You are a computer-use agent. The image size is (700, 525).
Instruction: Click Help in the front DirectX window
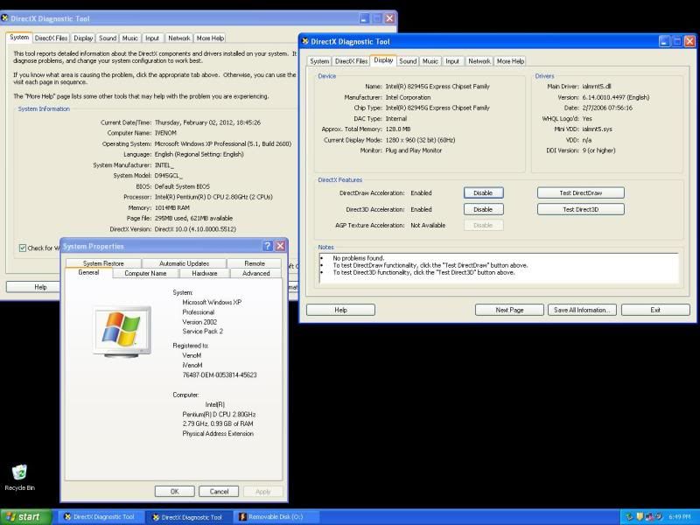[340, 310]
